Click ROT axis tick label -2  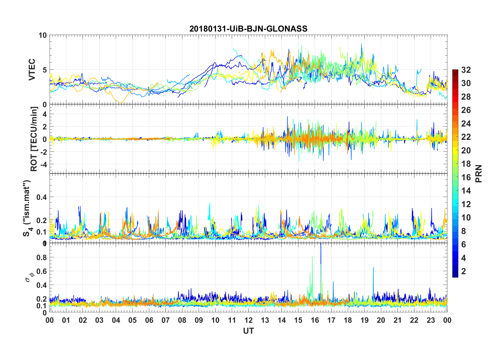[x=43, y=152]
